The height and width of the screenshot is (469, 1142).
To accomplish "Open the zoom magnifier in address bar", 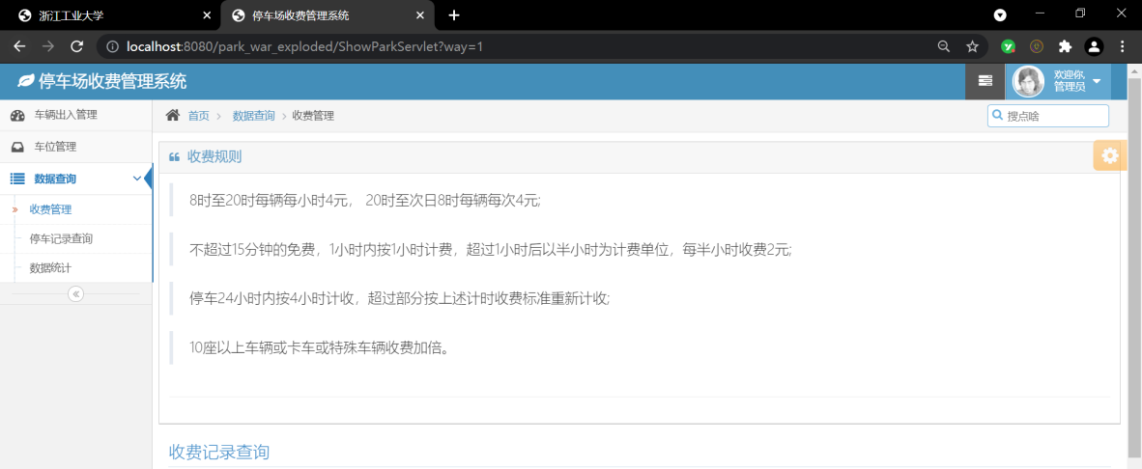I will (944, 46).
